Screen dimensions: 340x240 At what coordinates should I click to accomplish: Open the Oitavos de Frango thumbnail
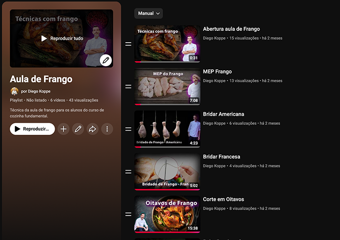coord(167,214)
